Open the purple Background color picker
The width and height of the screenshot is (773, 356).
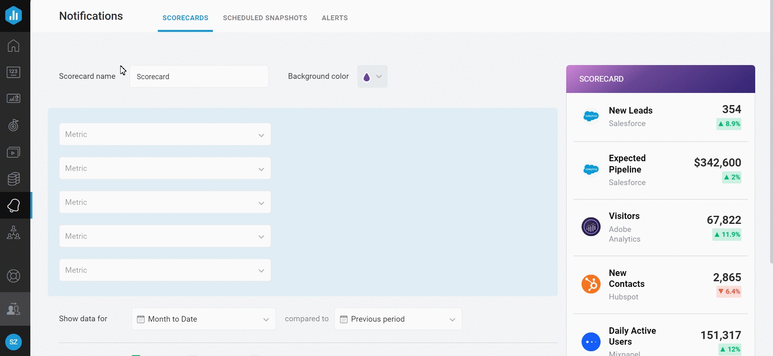coord(372,77)
